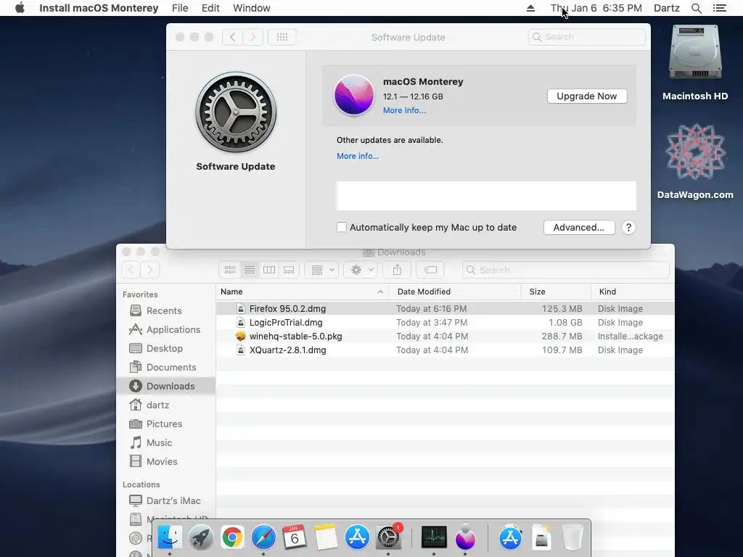Sort by the Name column
The width and height of the screenshot is (743, 557).
(303, 292)
